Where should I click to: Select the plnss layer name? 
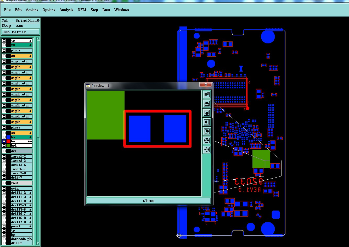point(21,127)
